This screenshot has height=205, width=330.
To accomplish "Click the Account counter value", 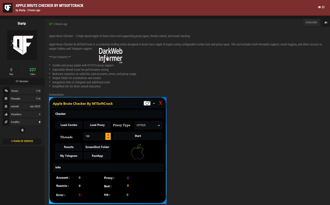I will click(80, 178).
